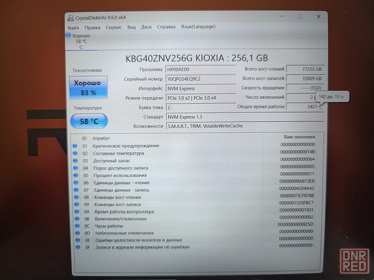Click status icon for Порог доступного запаса row
This screenshot has width=374, height=280.
(x=76, y=168)
